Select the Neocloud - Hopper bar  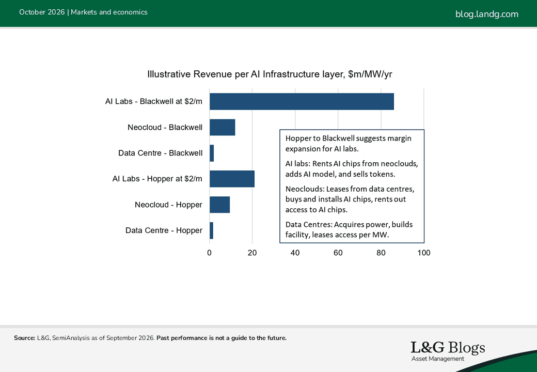[219, 205]
